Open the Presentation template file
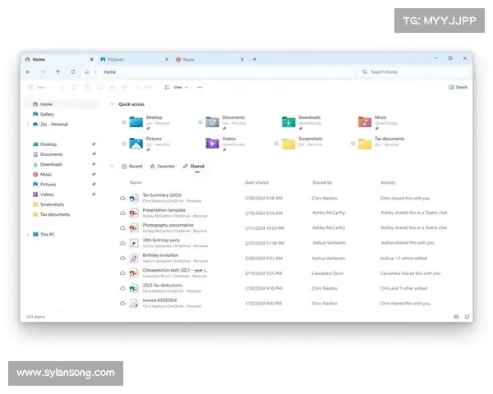Viewport: 493px width, 394px height. point(164,211)
